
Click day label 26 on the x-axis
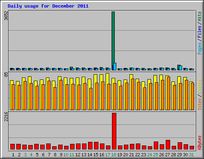pyautogui.click(x=161, y=155)
